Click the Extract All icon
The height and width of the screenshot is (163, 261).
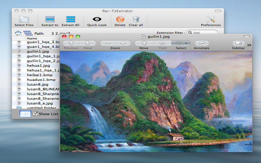click(x=70, y=19)
